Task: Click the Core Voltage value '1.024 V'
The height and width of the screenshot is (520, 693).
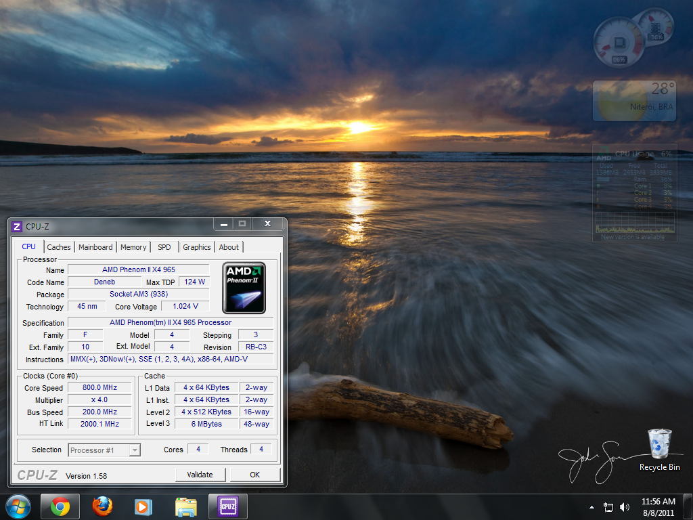Action: [x=185, y=307]
